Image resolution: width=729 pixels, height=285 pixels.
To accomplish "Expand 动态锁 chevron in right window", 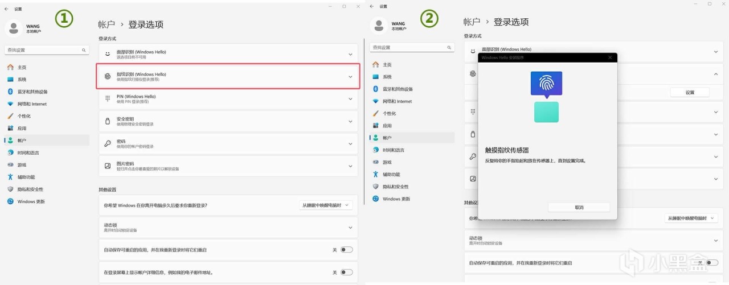I will (716, 241).
